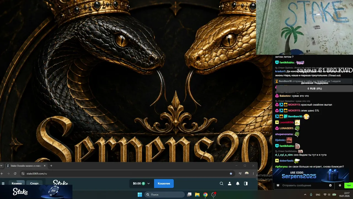Switch to the Казино tab
The image size is (353, 199).
pos(17,184)
